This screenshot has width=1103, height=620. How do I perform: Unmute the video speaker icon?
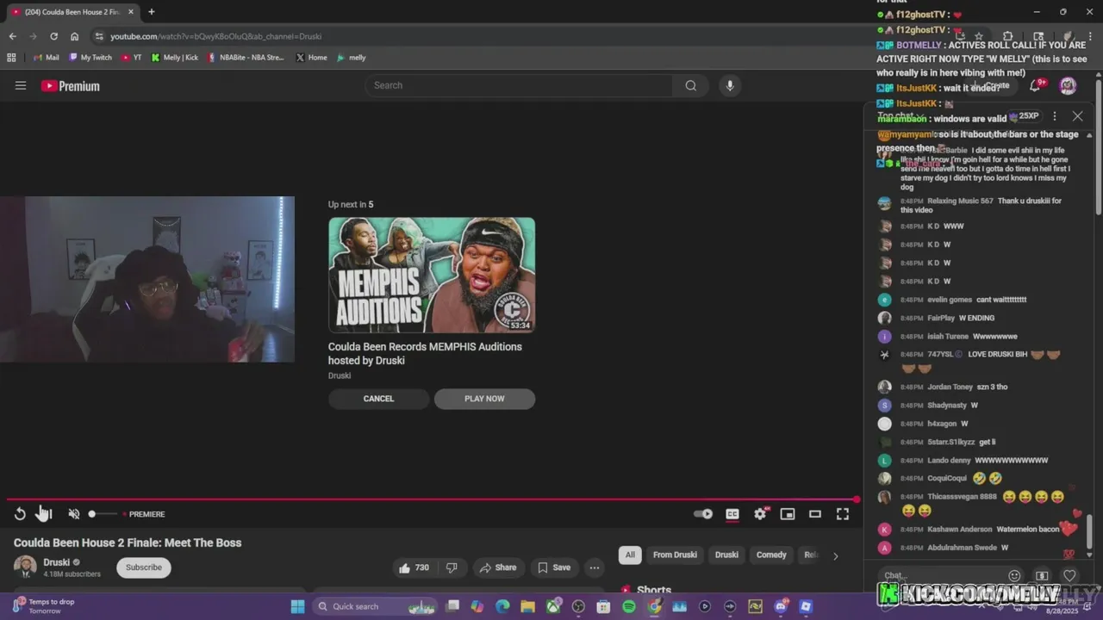(74, 514)
